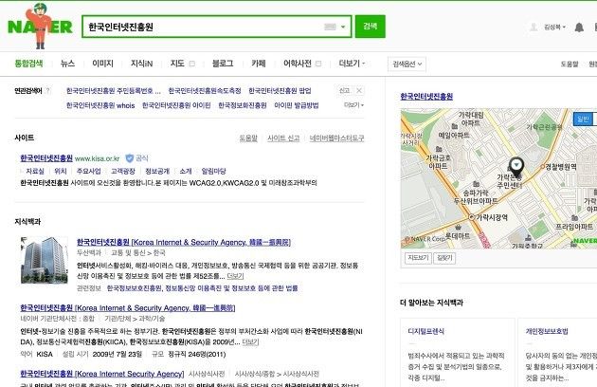Click the official 공식 shield badge icon
This screenshot has height=387, width=597.
[130, 158]
